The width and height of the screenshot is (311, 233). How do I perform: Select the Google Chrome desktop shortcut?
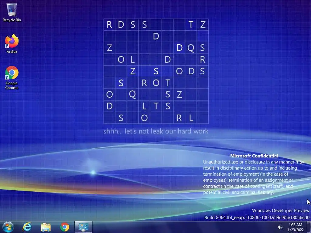[12, 77]
